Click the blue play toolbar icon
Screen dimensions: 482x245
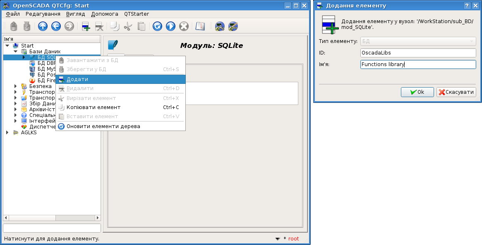point(170,26)
